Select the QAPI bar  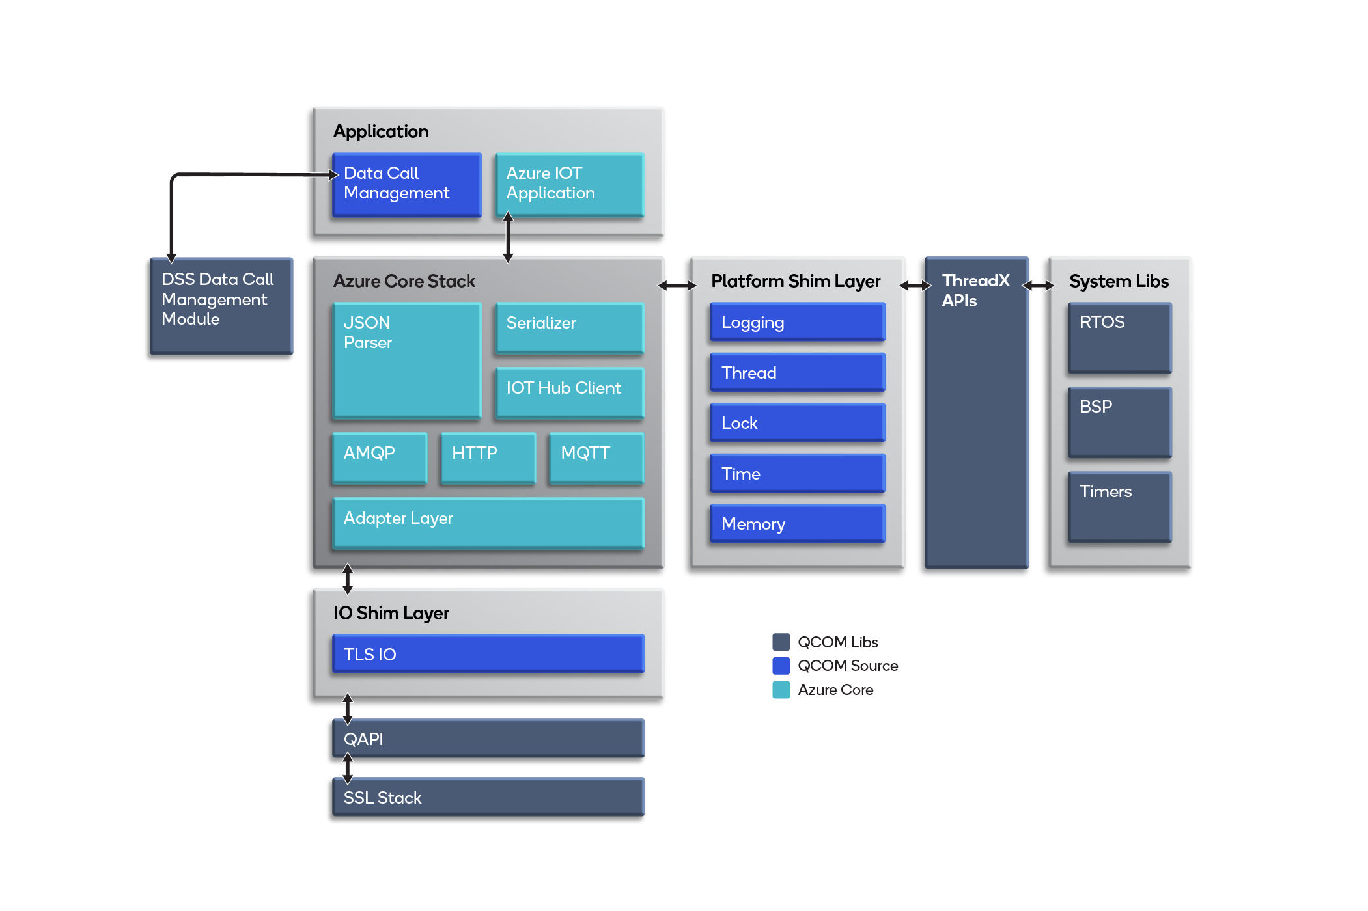488,738
